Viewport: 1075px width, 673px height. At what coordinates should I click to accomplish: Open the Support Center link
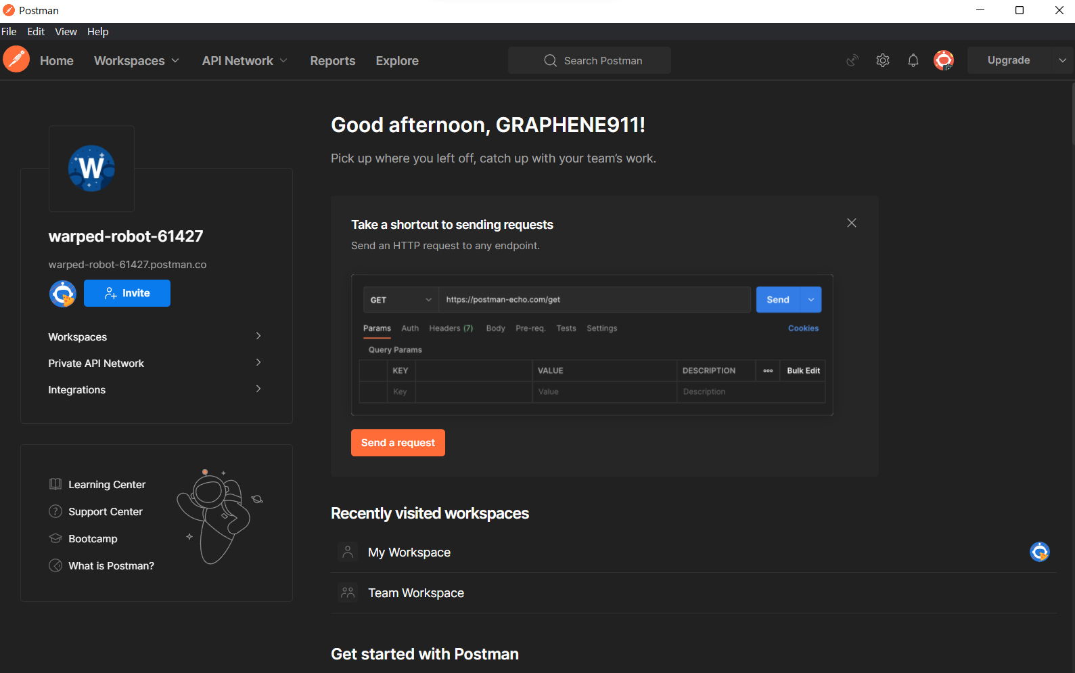coord(106,512)
